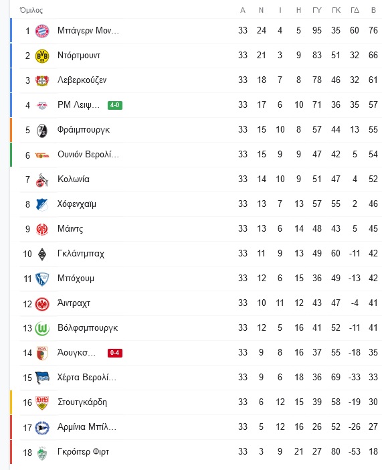This screenshot has height=470, width=382.
Task: Open the Γκλάντμπαχ team link
Action: [x=80, y=254]
